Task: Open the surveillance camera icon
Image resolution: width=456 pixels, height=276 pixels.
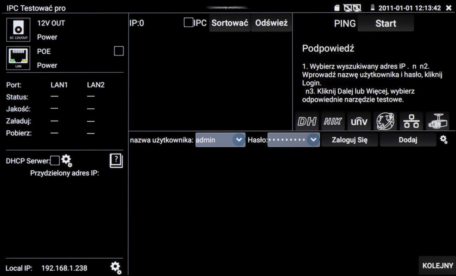Action: (x=437, y=122)
